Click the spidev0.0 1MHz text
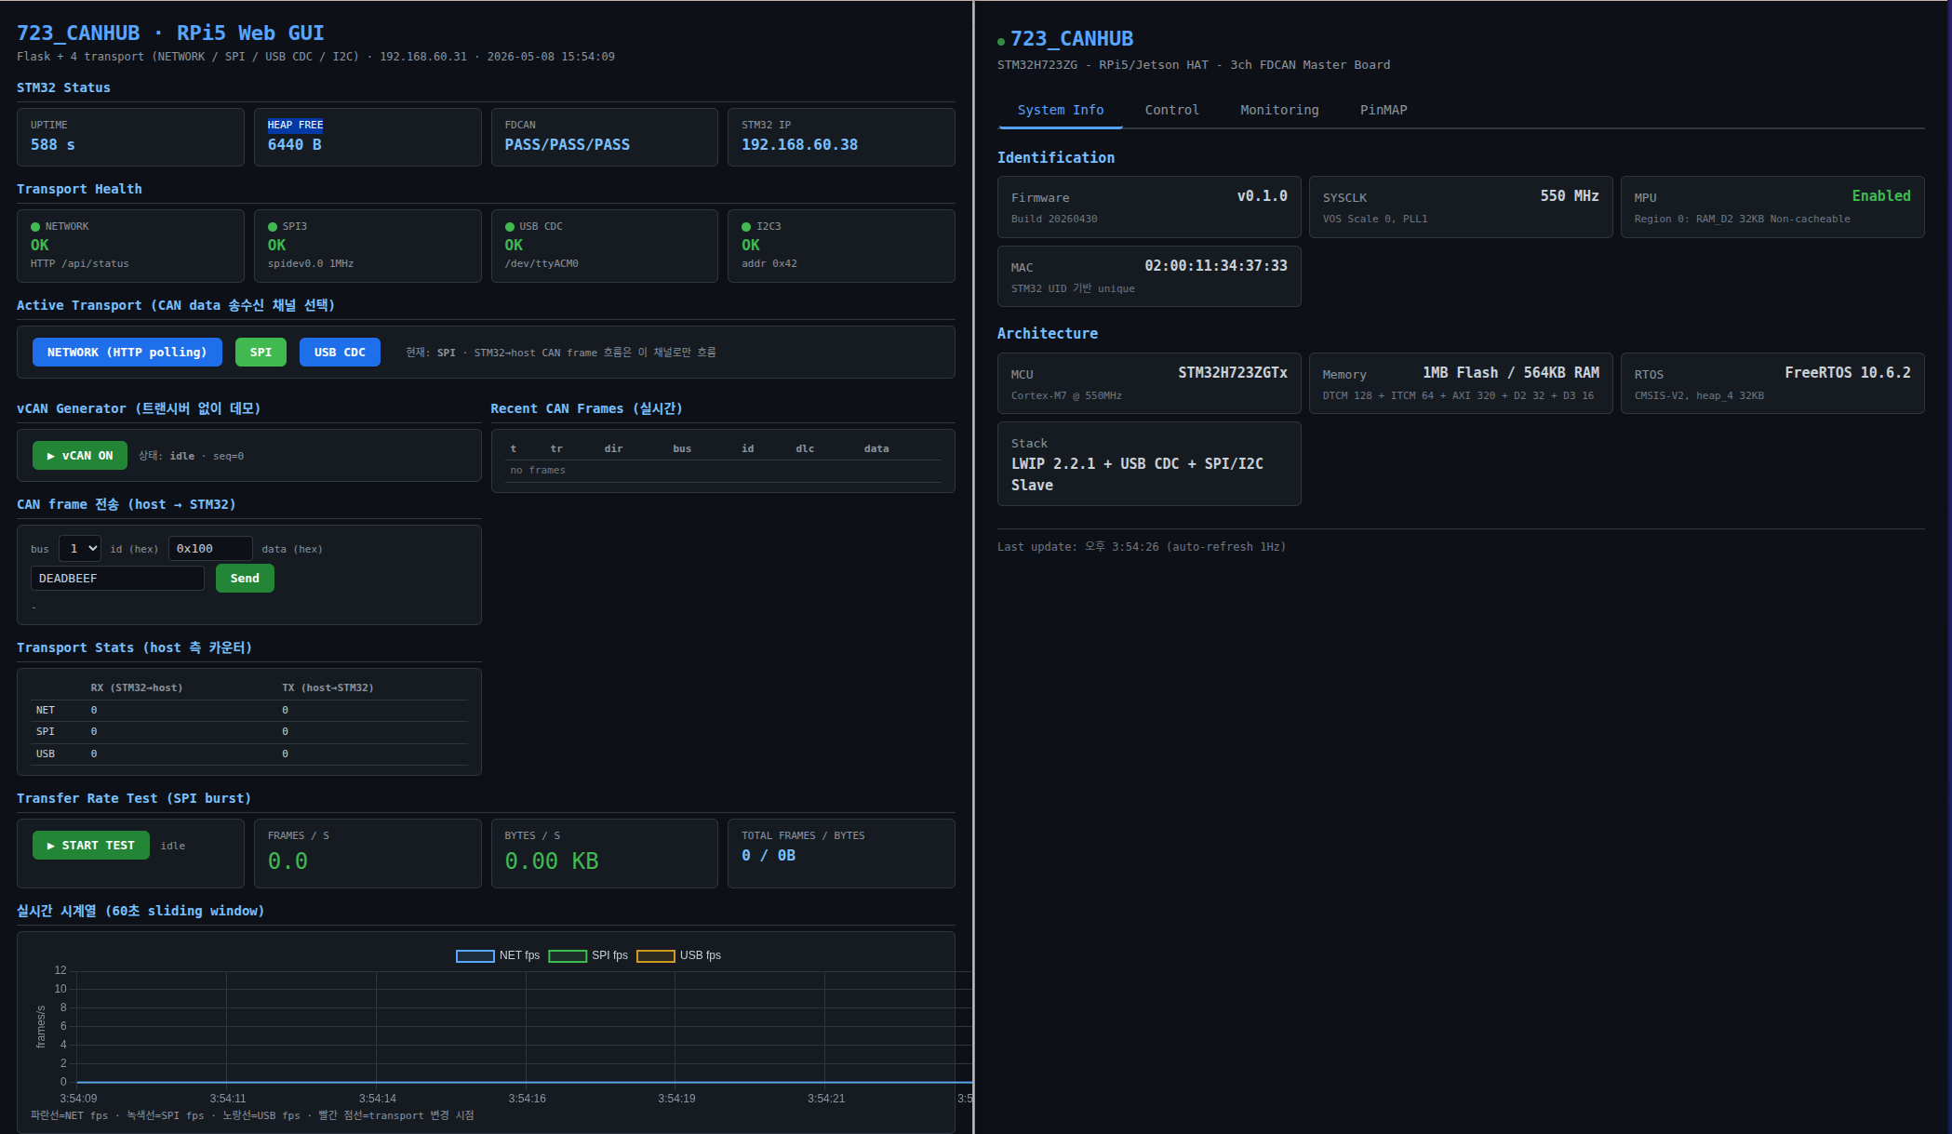1952x1134 pixels. 311,264
